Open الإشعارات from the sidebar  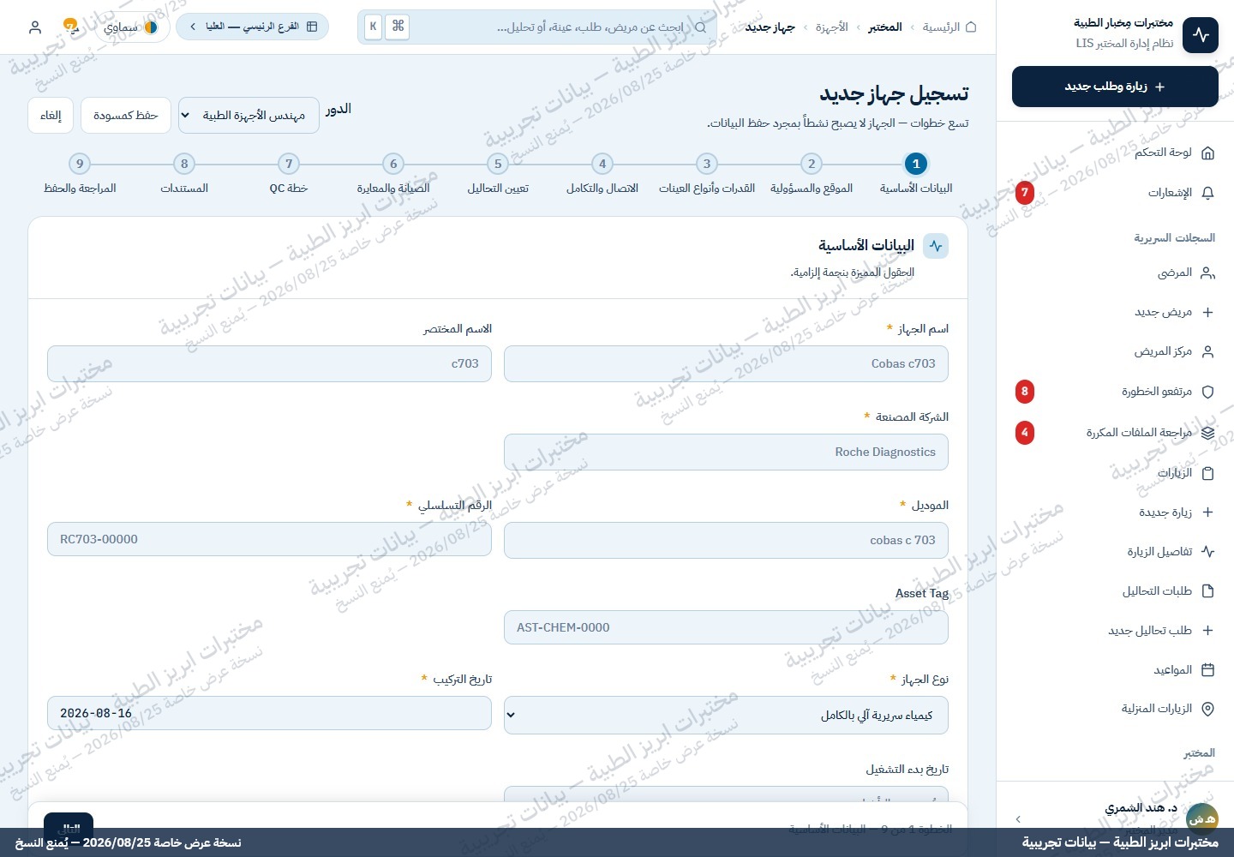tap(1115, 193)
